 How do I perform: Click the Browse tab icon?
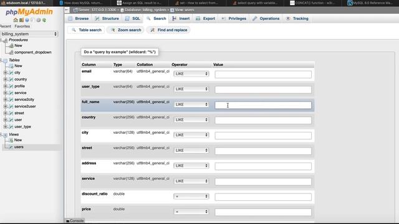tap(70, 19)
